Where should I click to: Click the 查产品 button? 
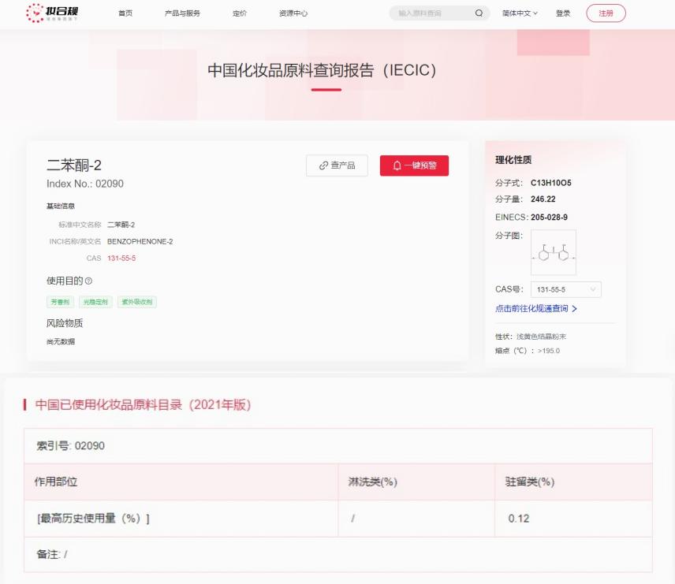(x=337, y=166)
